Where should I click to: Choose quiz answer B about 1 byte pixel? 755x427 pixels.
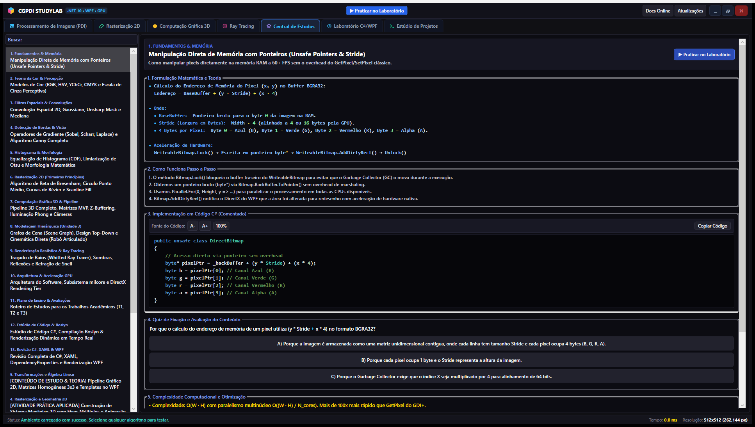coord(442,360)
